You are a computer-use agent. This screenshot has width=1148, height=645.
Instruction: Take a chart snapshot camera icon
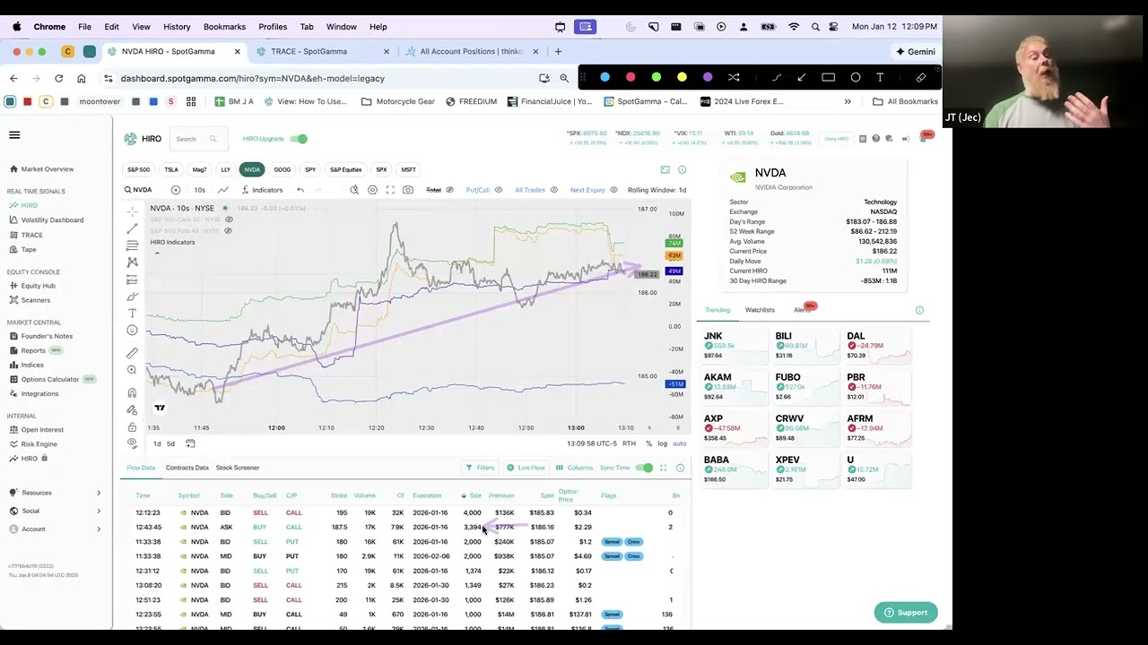[x=408, y=190]
